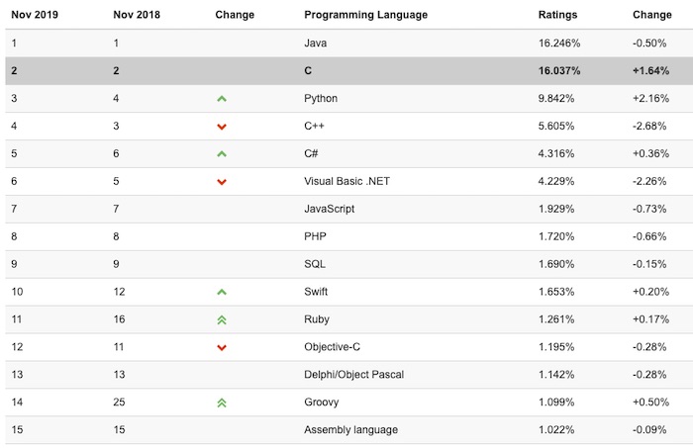The height and width of the screenshot is (448, 693).
Task: Click the Delphi/Object Pascal entry
Action: (354, 374)
